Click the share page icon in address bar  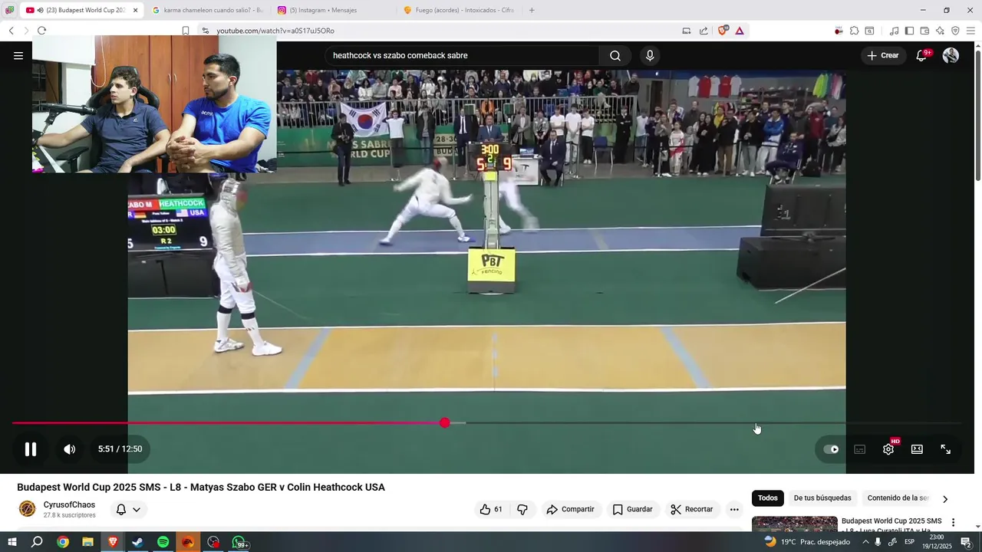704,31
